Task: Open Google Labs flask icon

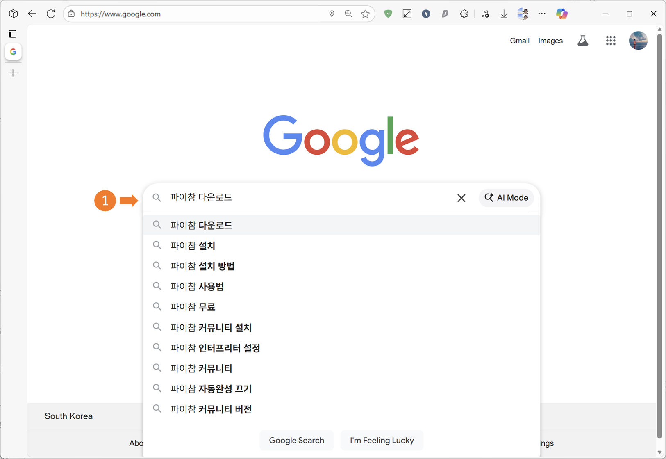Action: pyautogui.click(x=583, y=41)
